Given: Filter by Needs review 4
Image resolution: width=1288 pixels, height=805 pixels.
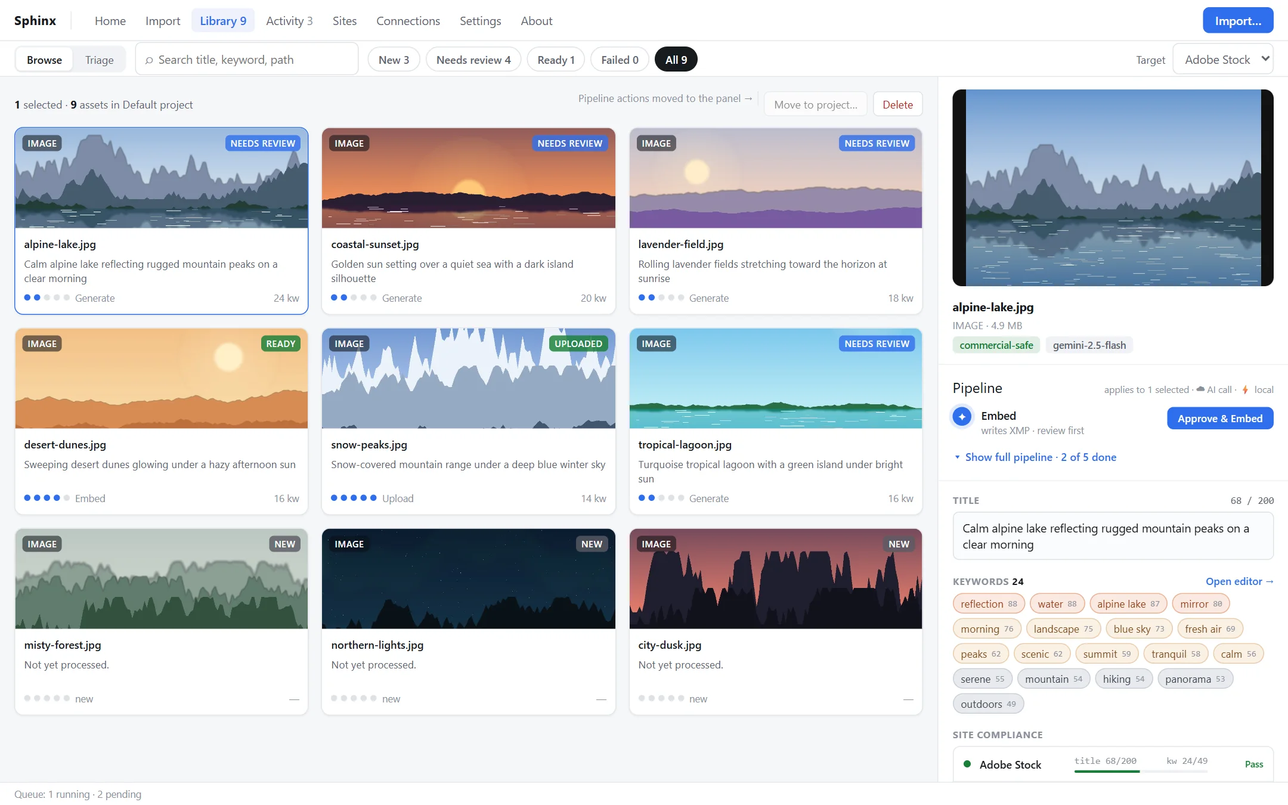Looking at the screenshot, I should (x=473, y=60).
